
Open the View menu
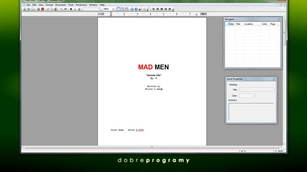tap(41, 5)
